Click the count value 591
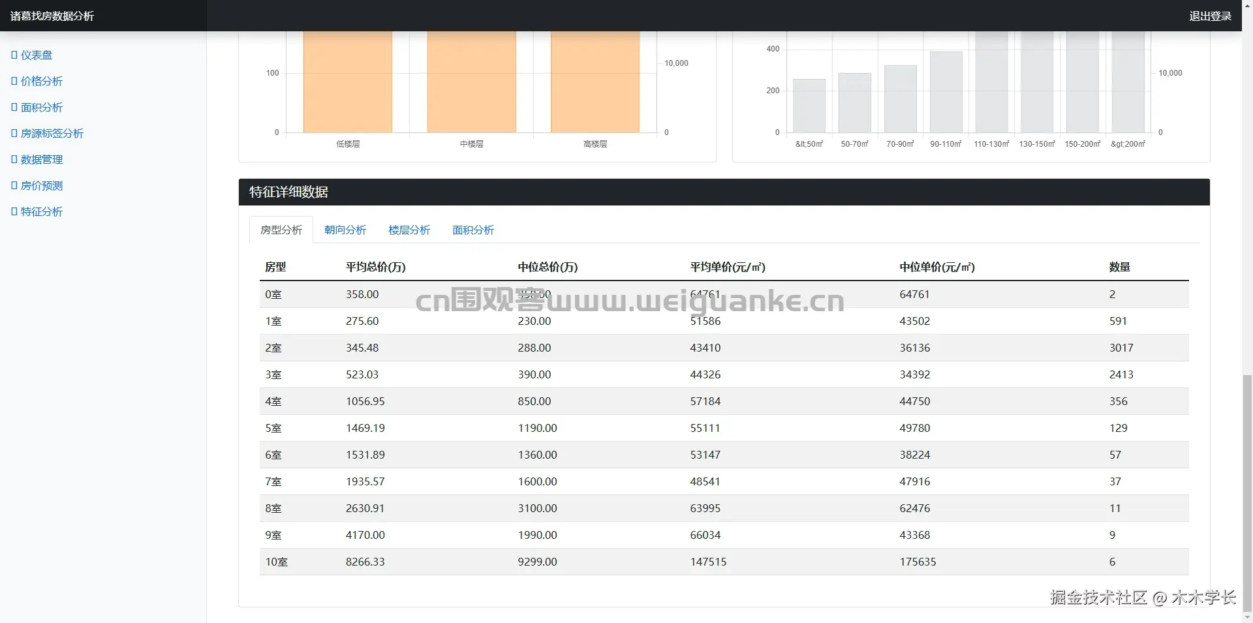This screenshot has width=1253, height=623. tap(1119, 321)
